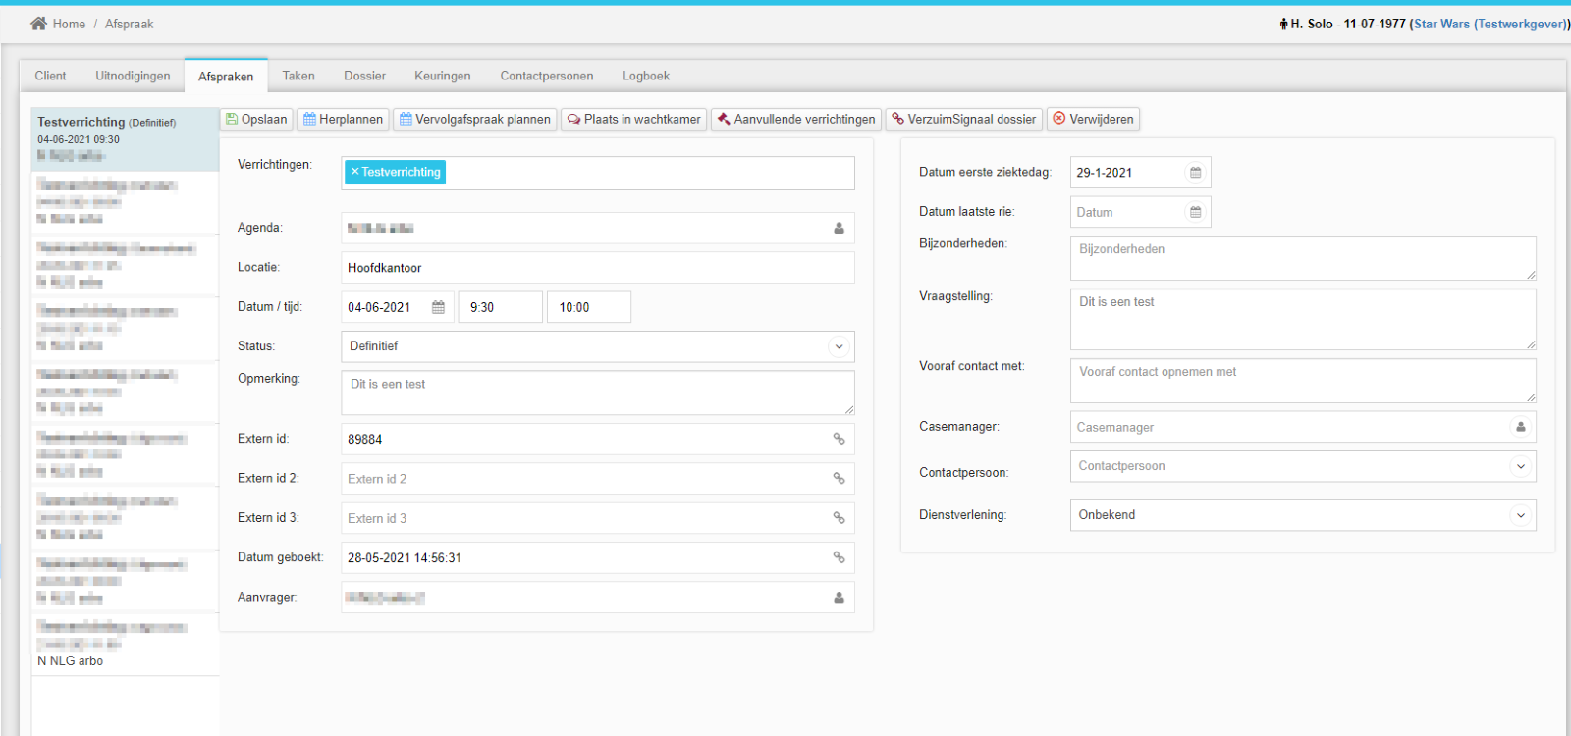Click person icon in Aanvrager field
This screenshot has height=736, width=1571.
[x=839, y=598]
